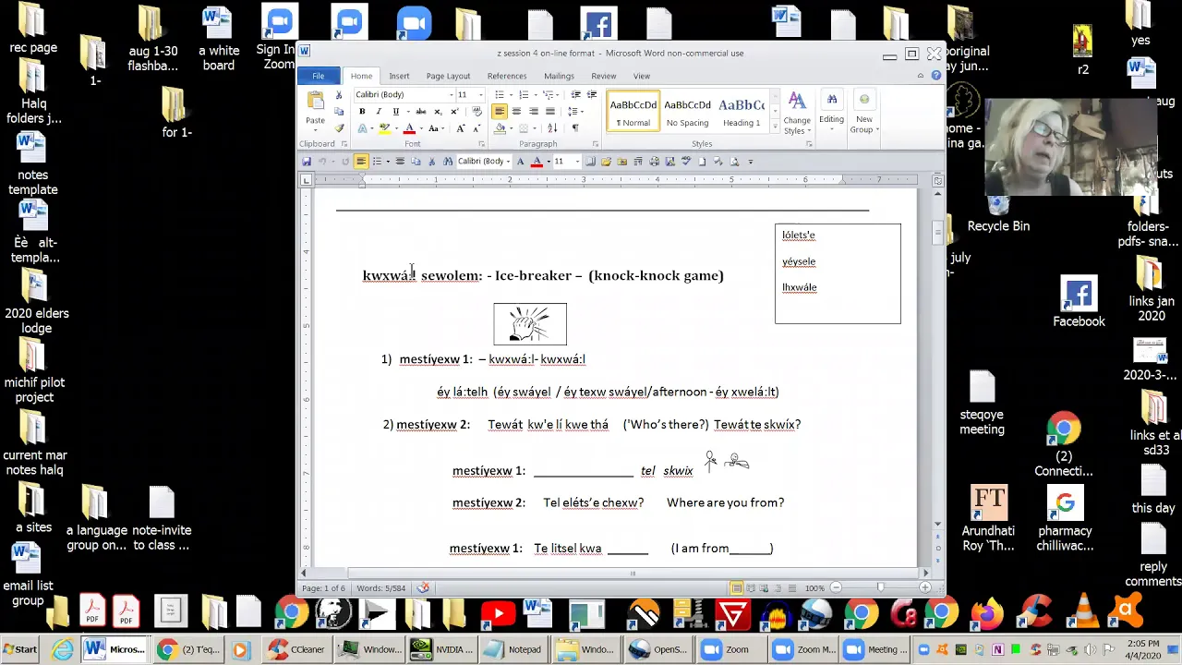Click the Zoom In plus button
1182x665 pixels.
925,588
